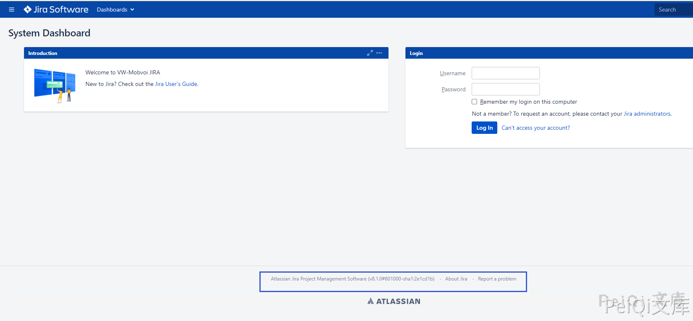Click the Introduction gadget title
Image resolution: width=693 pixels, height=321 pixels.
pyautogui.click(x=43, y=53)
